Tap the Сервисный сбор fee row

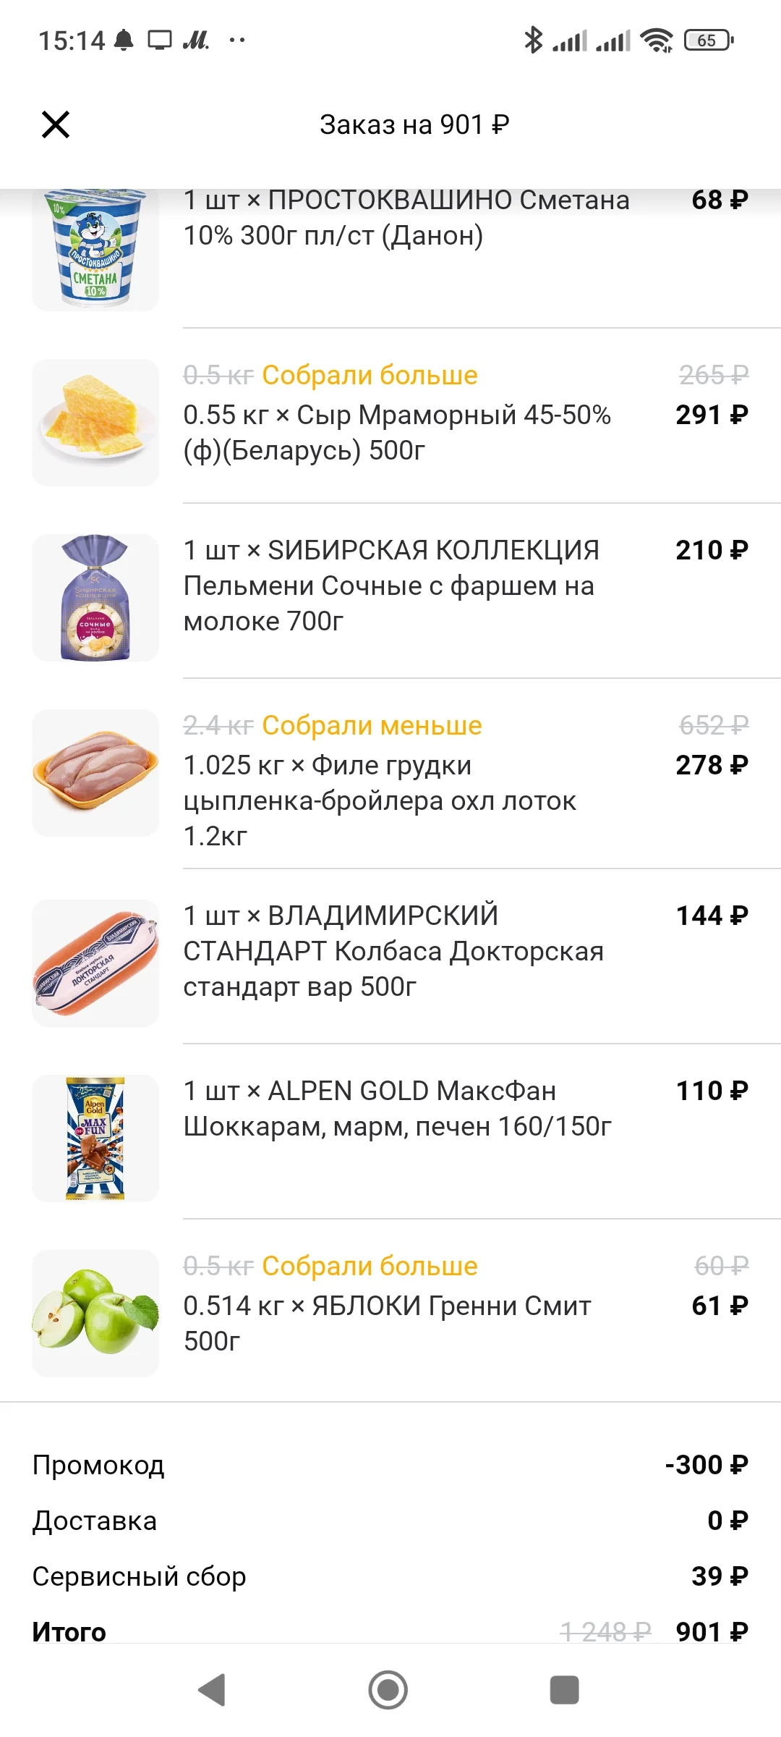[390, 1576]
